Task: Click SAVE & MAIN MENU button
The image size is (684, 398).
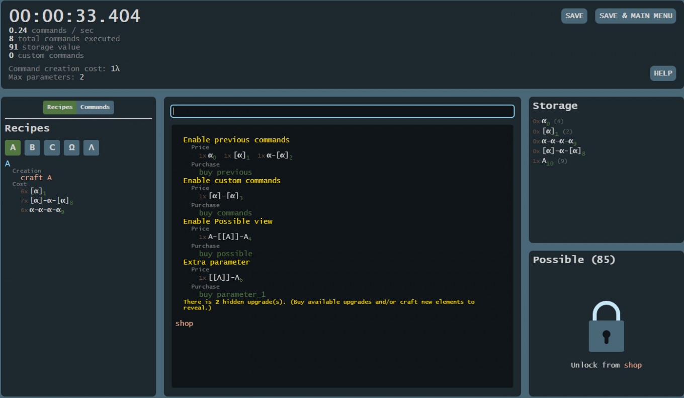Action: coord(636,16)
